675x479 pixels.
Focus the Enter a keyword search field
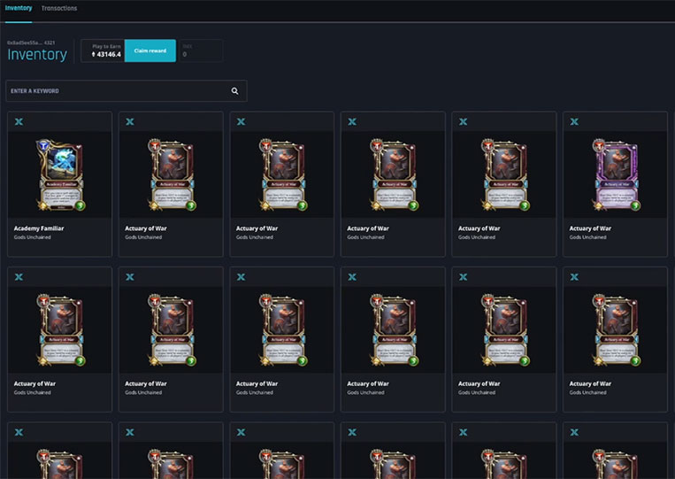[127, 91]
